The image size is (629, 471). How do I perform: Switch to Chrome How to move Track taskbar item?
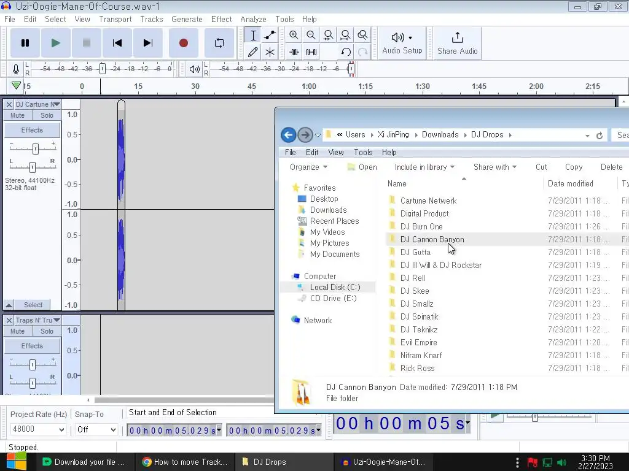point(184,462)
